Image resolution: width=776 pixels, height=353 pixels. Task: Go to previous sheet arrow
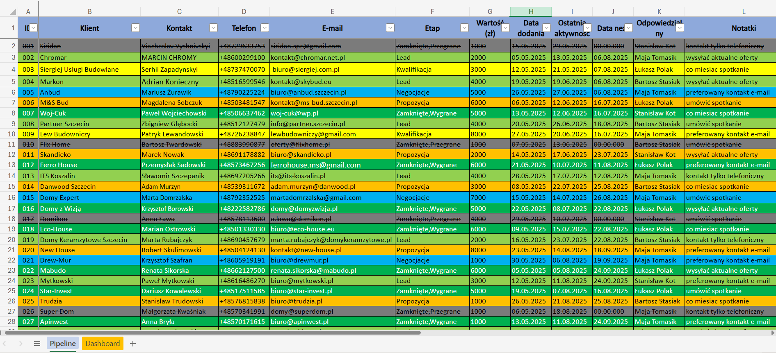[x=5, y=344]
